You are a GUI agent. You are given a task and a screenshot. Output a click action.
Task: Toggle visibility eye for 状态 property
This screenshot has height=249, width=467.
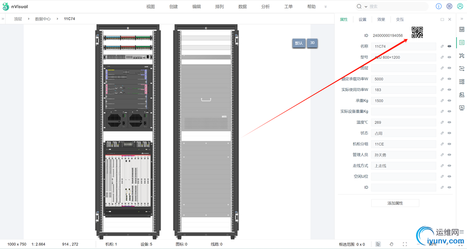tap(449, 133)
